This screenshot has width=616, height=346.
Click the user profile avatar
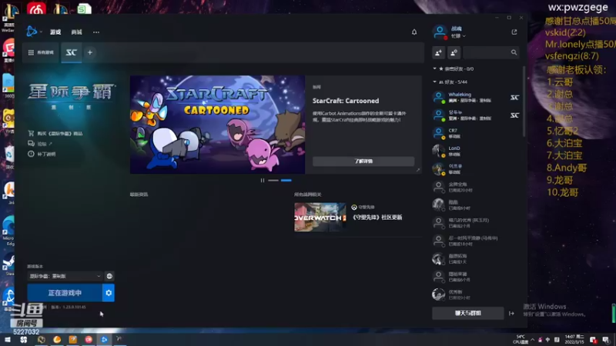point(440,32)
